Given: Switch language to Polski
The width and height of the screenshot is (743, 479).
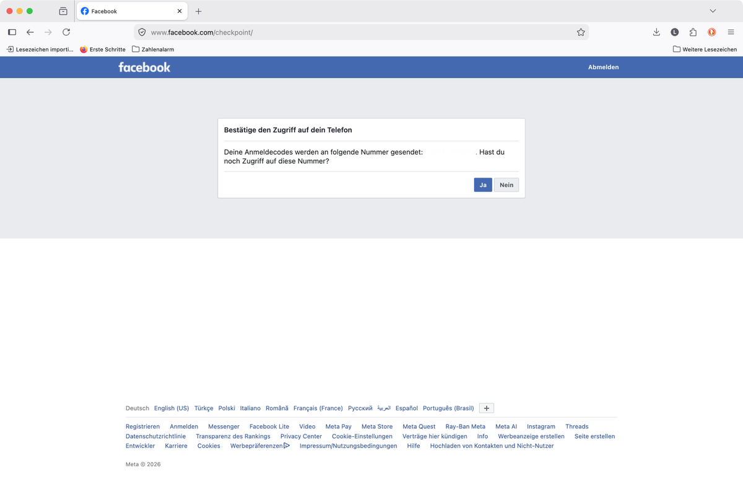Looking at the screenshot, I should tap(227, 408).
